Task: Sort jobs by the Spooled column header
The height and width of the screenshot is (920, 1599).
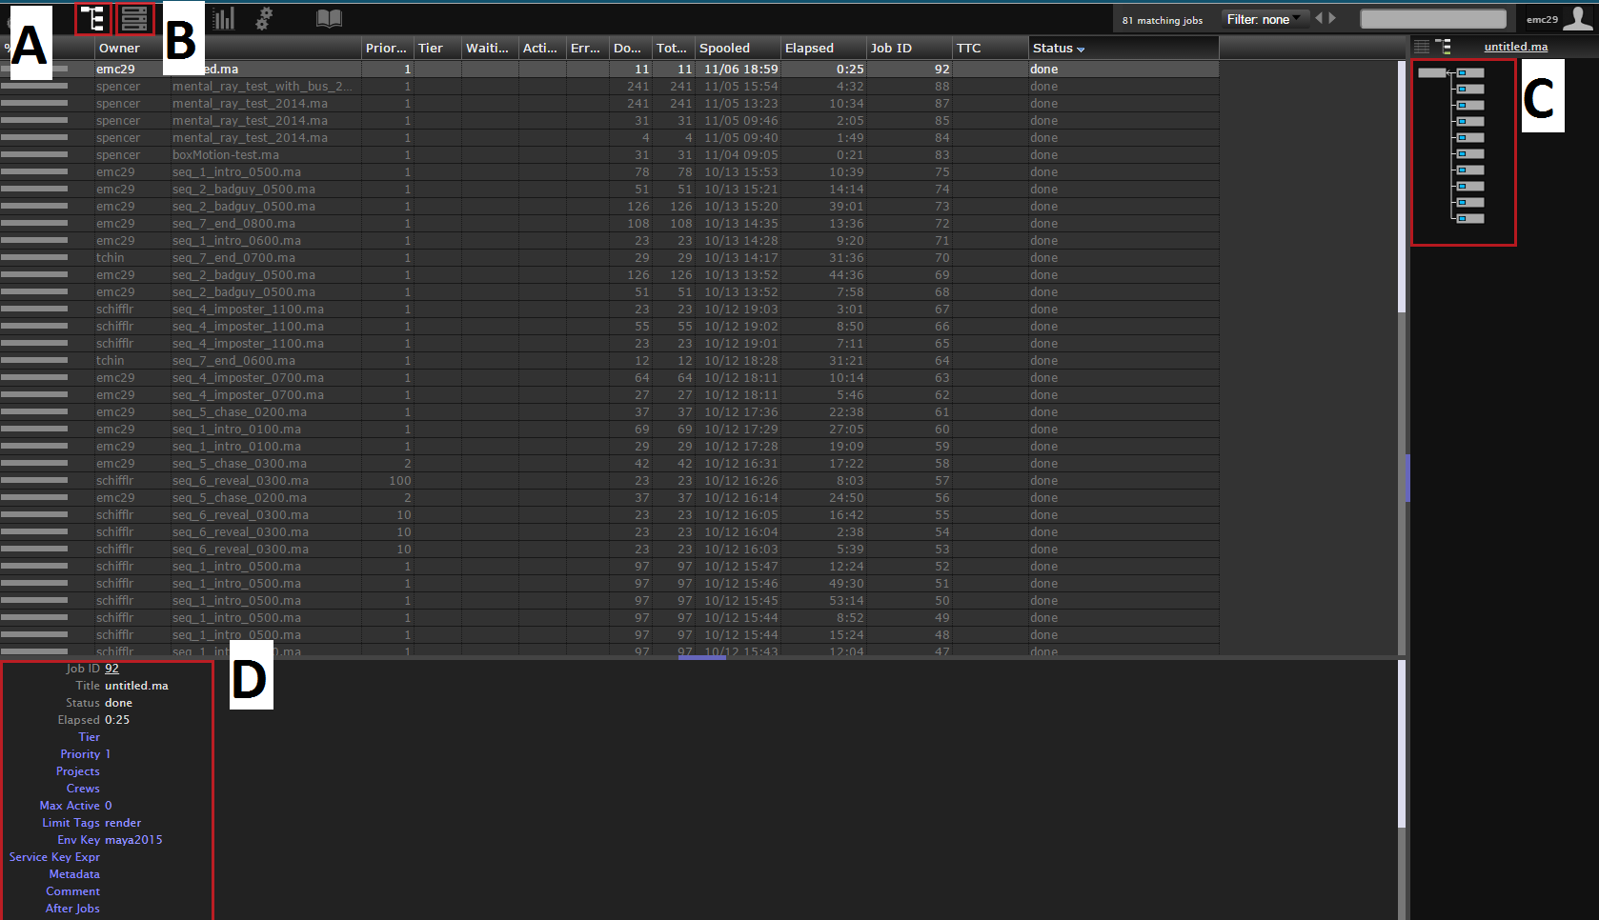Action: coord(724,48)
